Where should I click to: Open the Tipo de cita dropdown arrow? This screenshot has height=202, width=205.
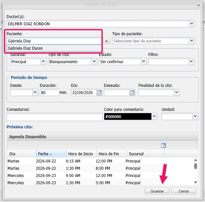point(94,62)
